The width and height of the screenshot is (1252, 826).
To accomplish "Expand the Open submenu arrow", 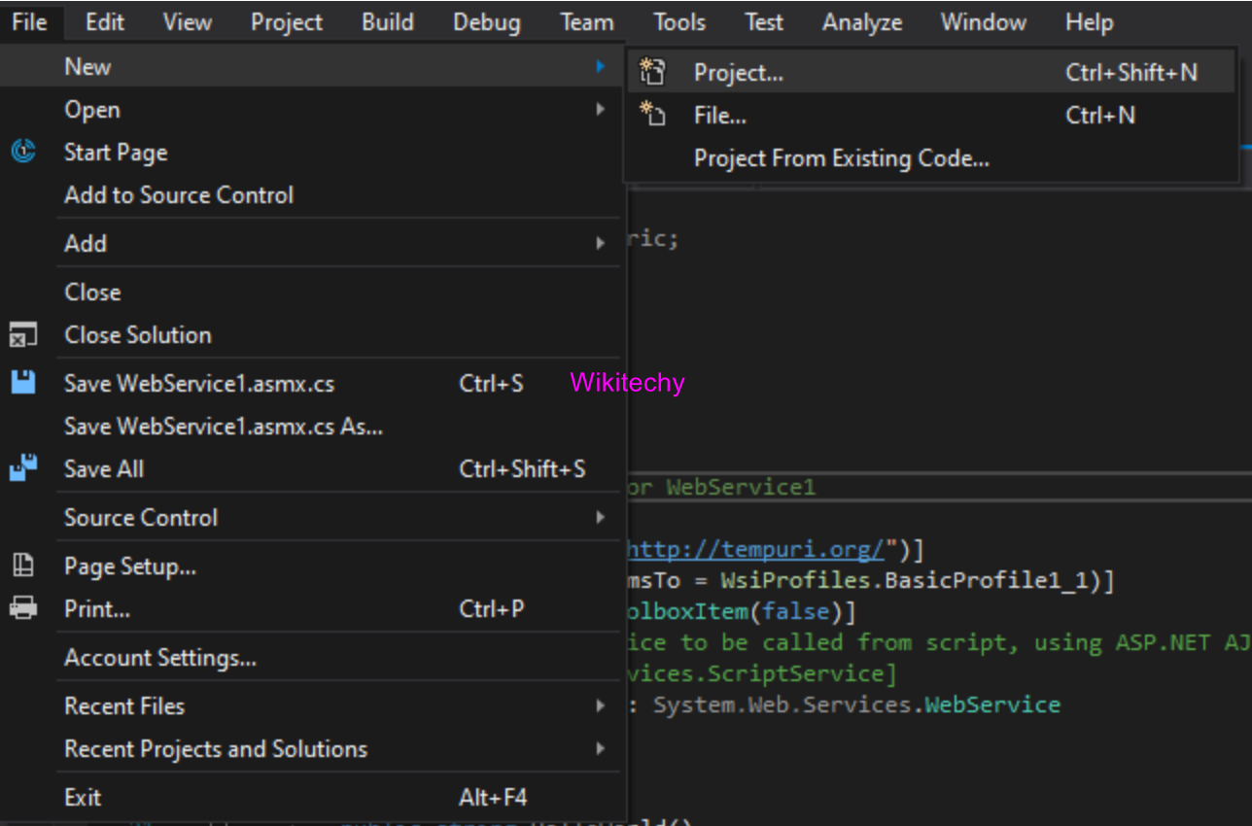I will (x=601, y=110).
